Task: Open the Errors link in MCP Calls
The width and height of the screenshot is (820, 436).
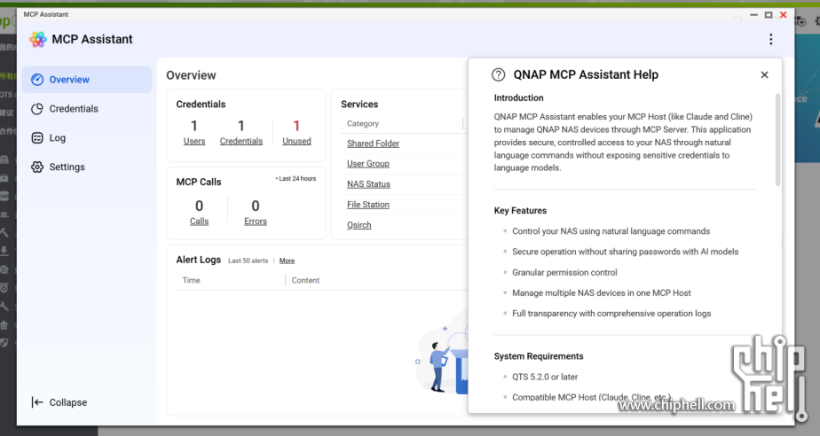Action: 256,222
